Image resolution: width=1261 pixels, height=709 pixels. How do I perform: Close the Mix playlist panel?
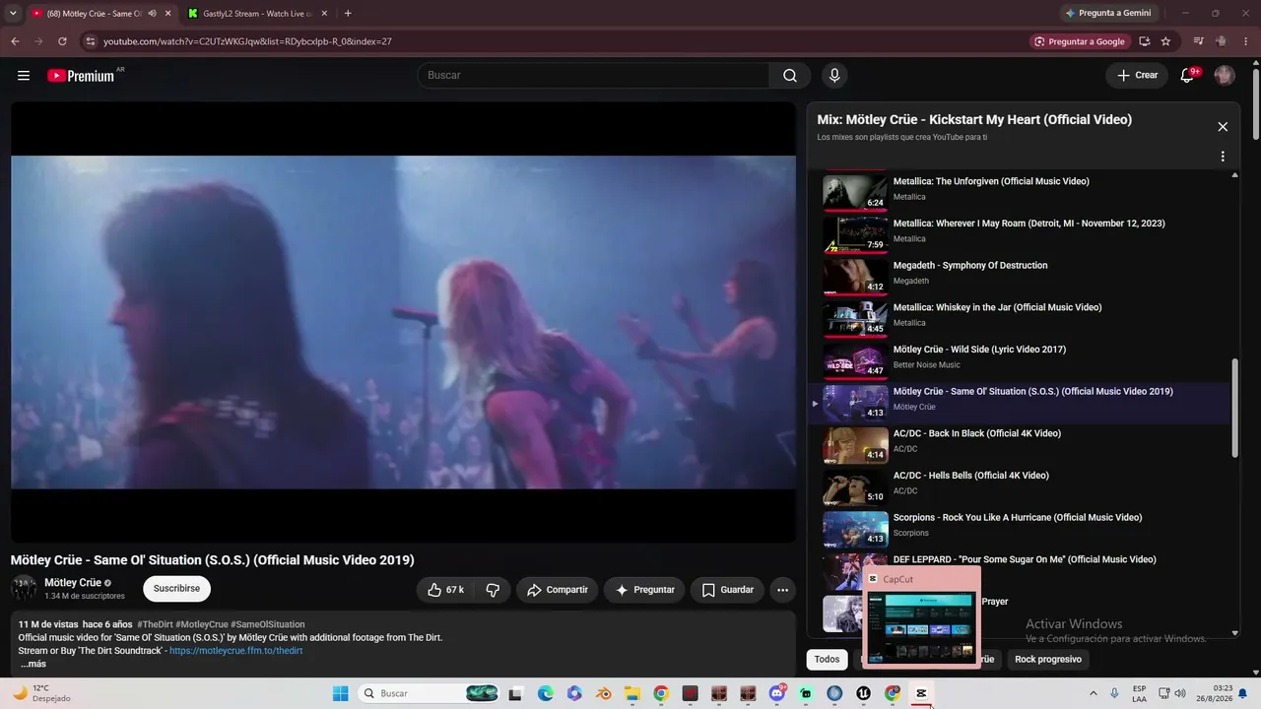pyautogui.click(x=1223, y=127)
